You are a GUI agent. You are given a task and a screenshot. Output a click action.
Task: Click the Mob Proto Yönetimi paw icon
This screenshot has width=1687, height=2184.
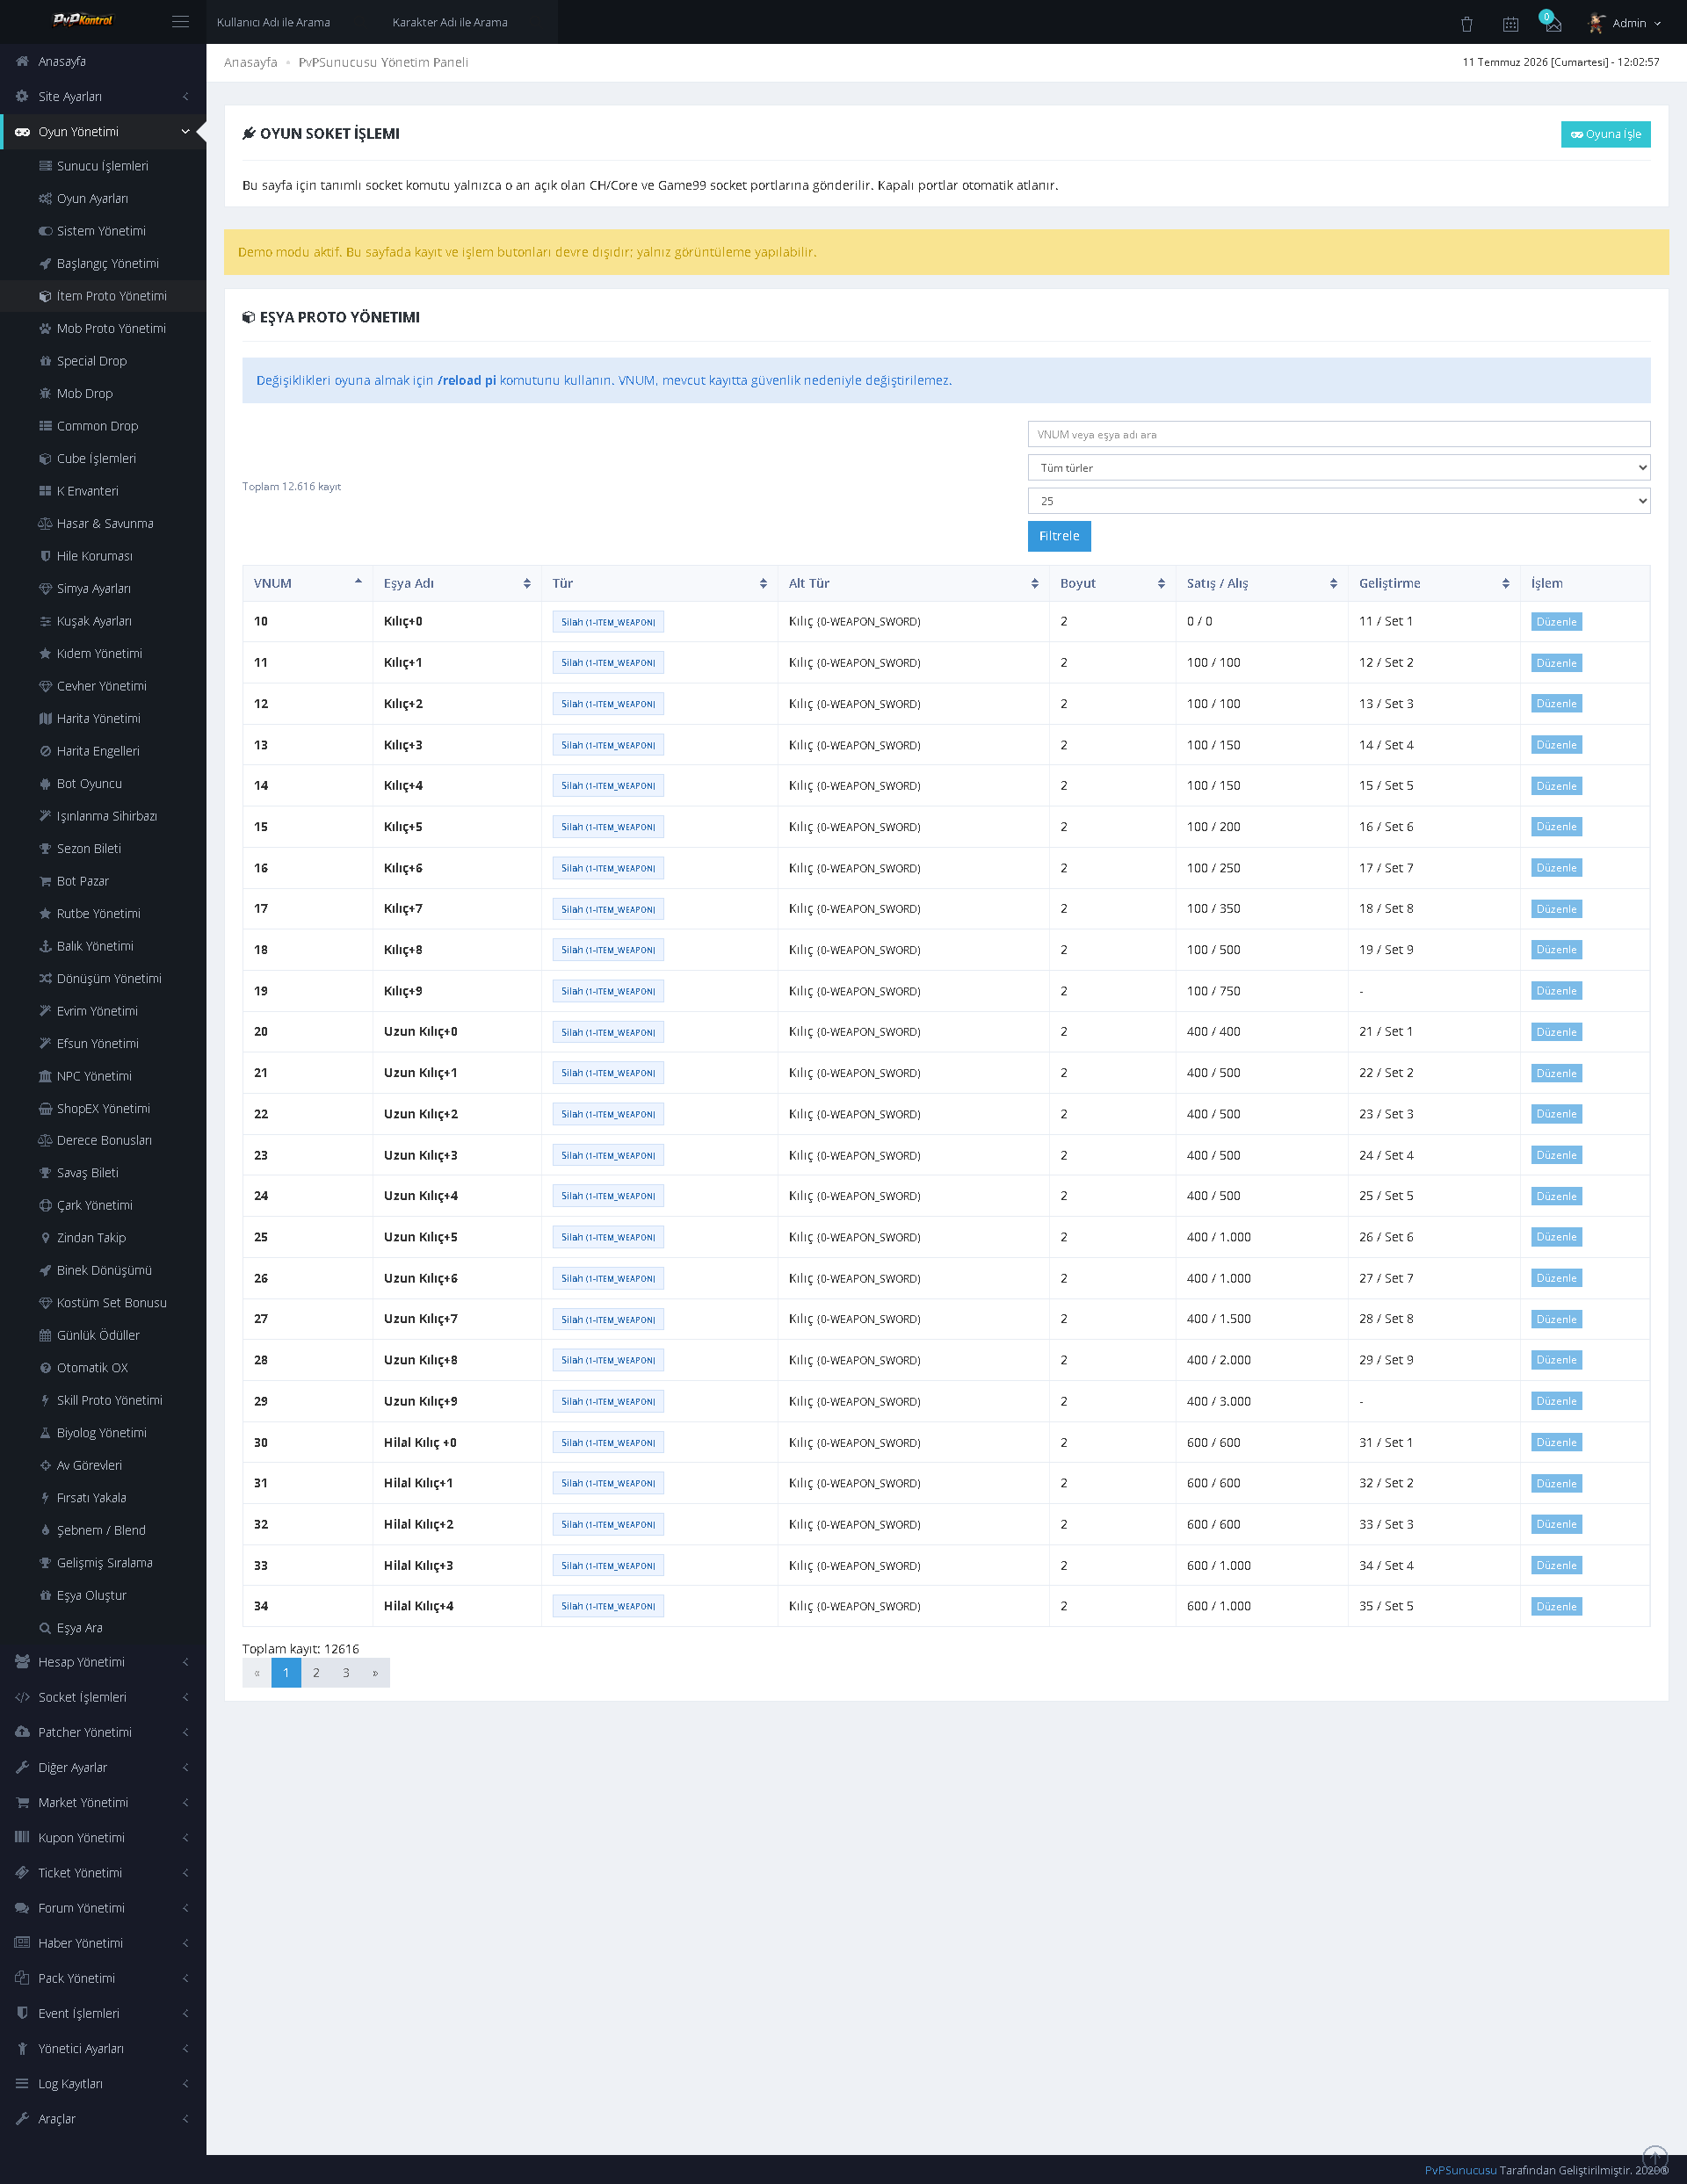(x=45, y=328)
